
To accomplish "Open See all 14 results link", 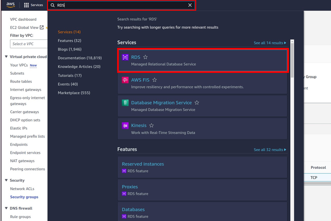I will 270,43.
